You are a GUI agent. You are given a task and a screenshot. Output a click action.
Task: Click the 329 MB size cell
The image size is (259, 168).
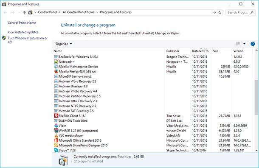point(225,126)
